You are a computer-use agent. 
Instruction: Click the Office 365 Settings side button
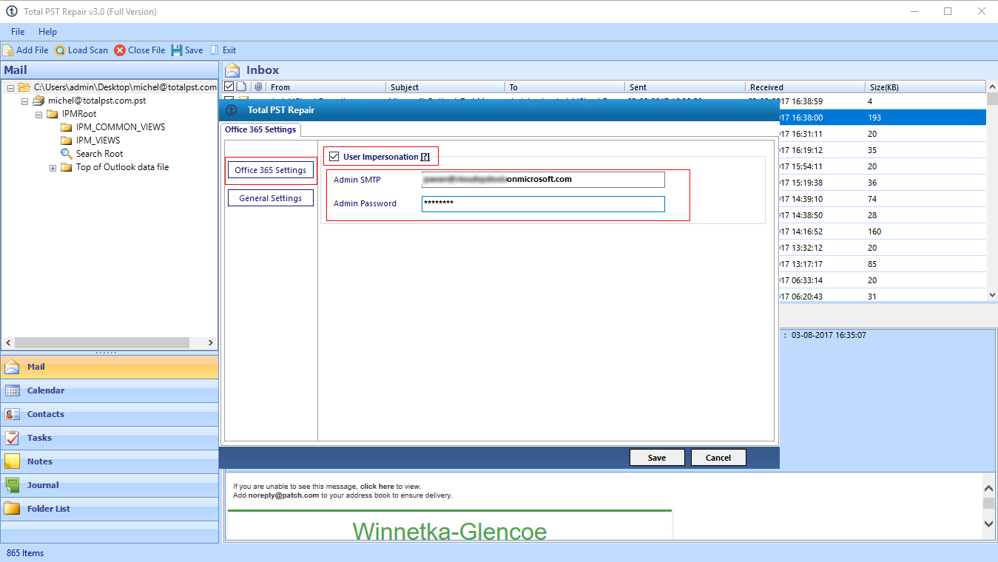(270, 170)
